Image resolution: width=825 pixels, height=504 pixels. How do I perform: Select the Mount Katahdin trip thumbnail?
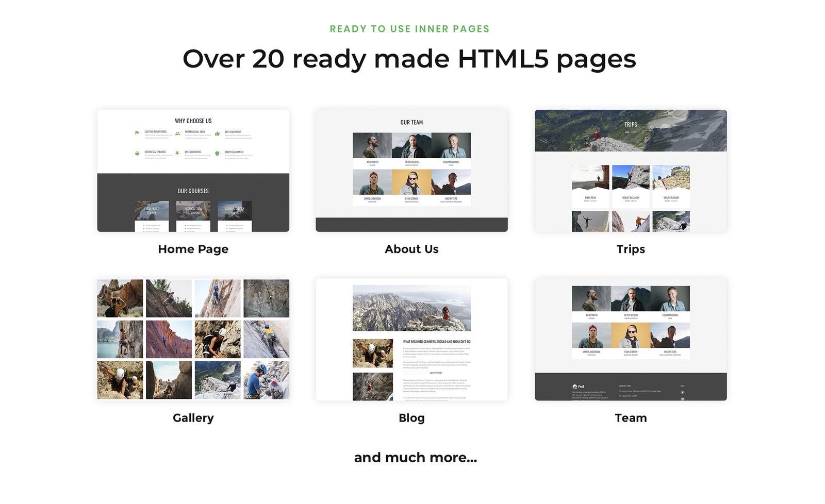tap(631, 178)
